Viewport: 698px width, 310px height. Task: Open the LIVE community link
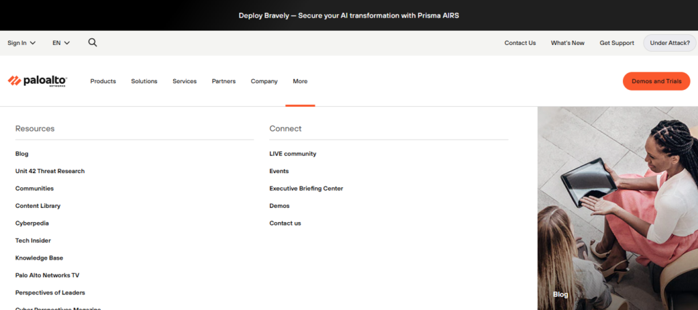point(292,154)
